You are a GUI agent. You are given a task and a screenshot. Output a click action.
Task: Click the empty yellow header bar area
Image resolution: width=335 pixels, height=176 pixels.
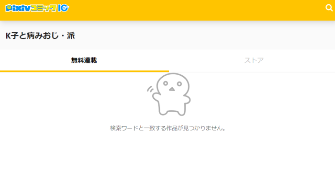[x=192, y=10]
